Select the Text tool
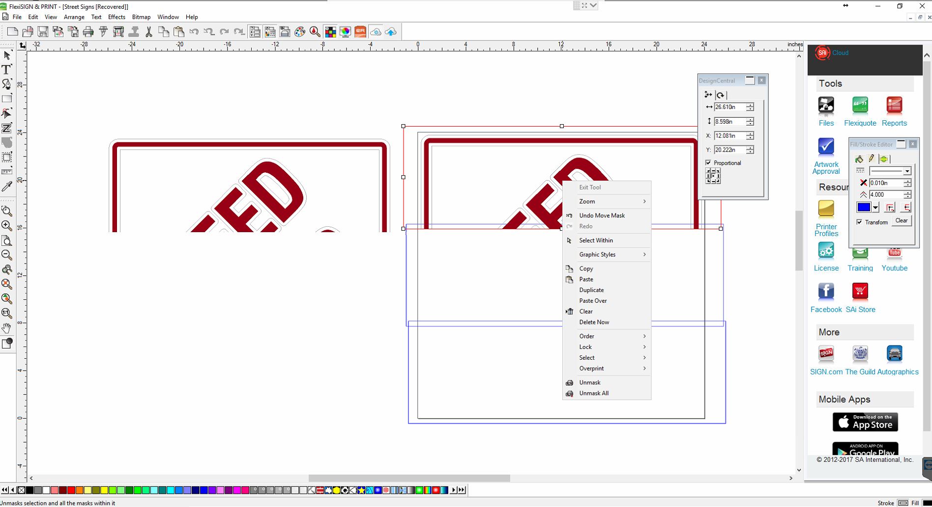This screenshot has height=507, width=932. [x=7, y=70]
